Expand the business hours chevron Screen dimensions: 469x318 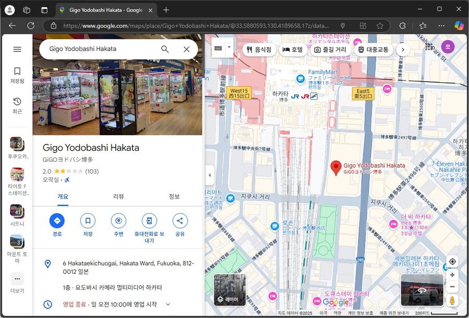click(x=168, y=304)
